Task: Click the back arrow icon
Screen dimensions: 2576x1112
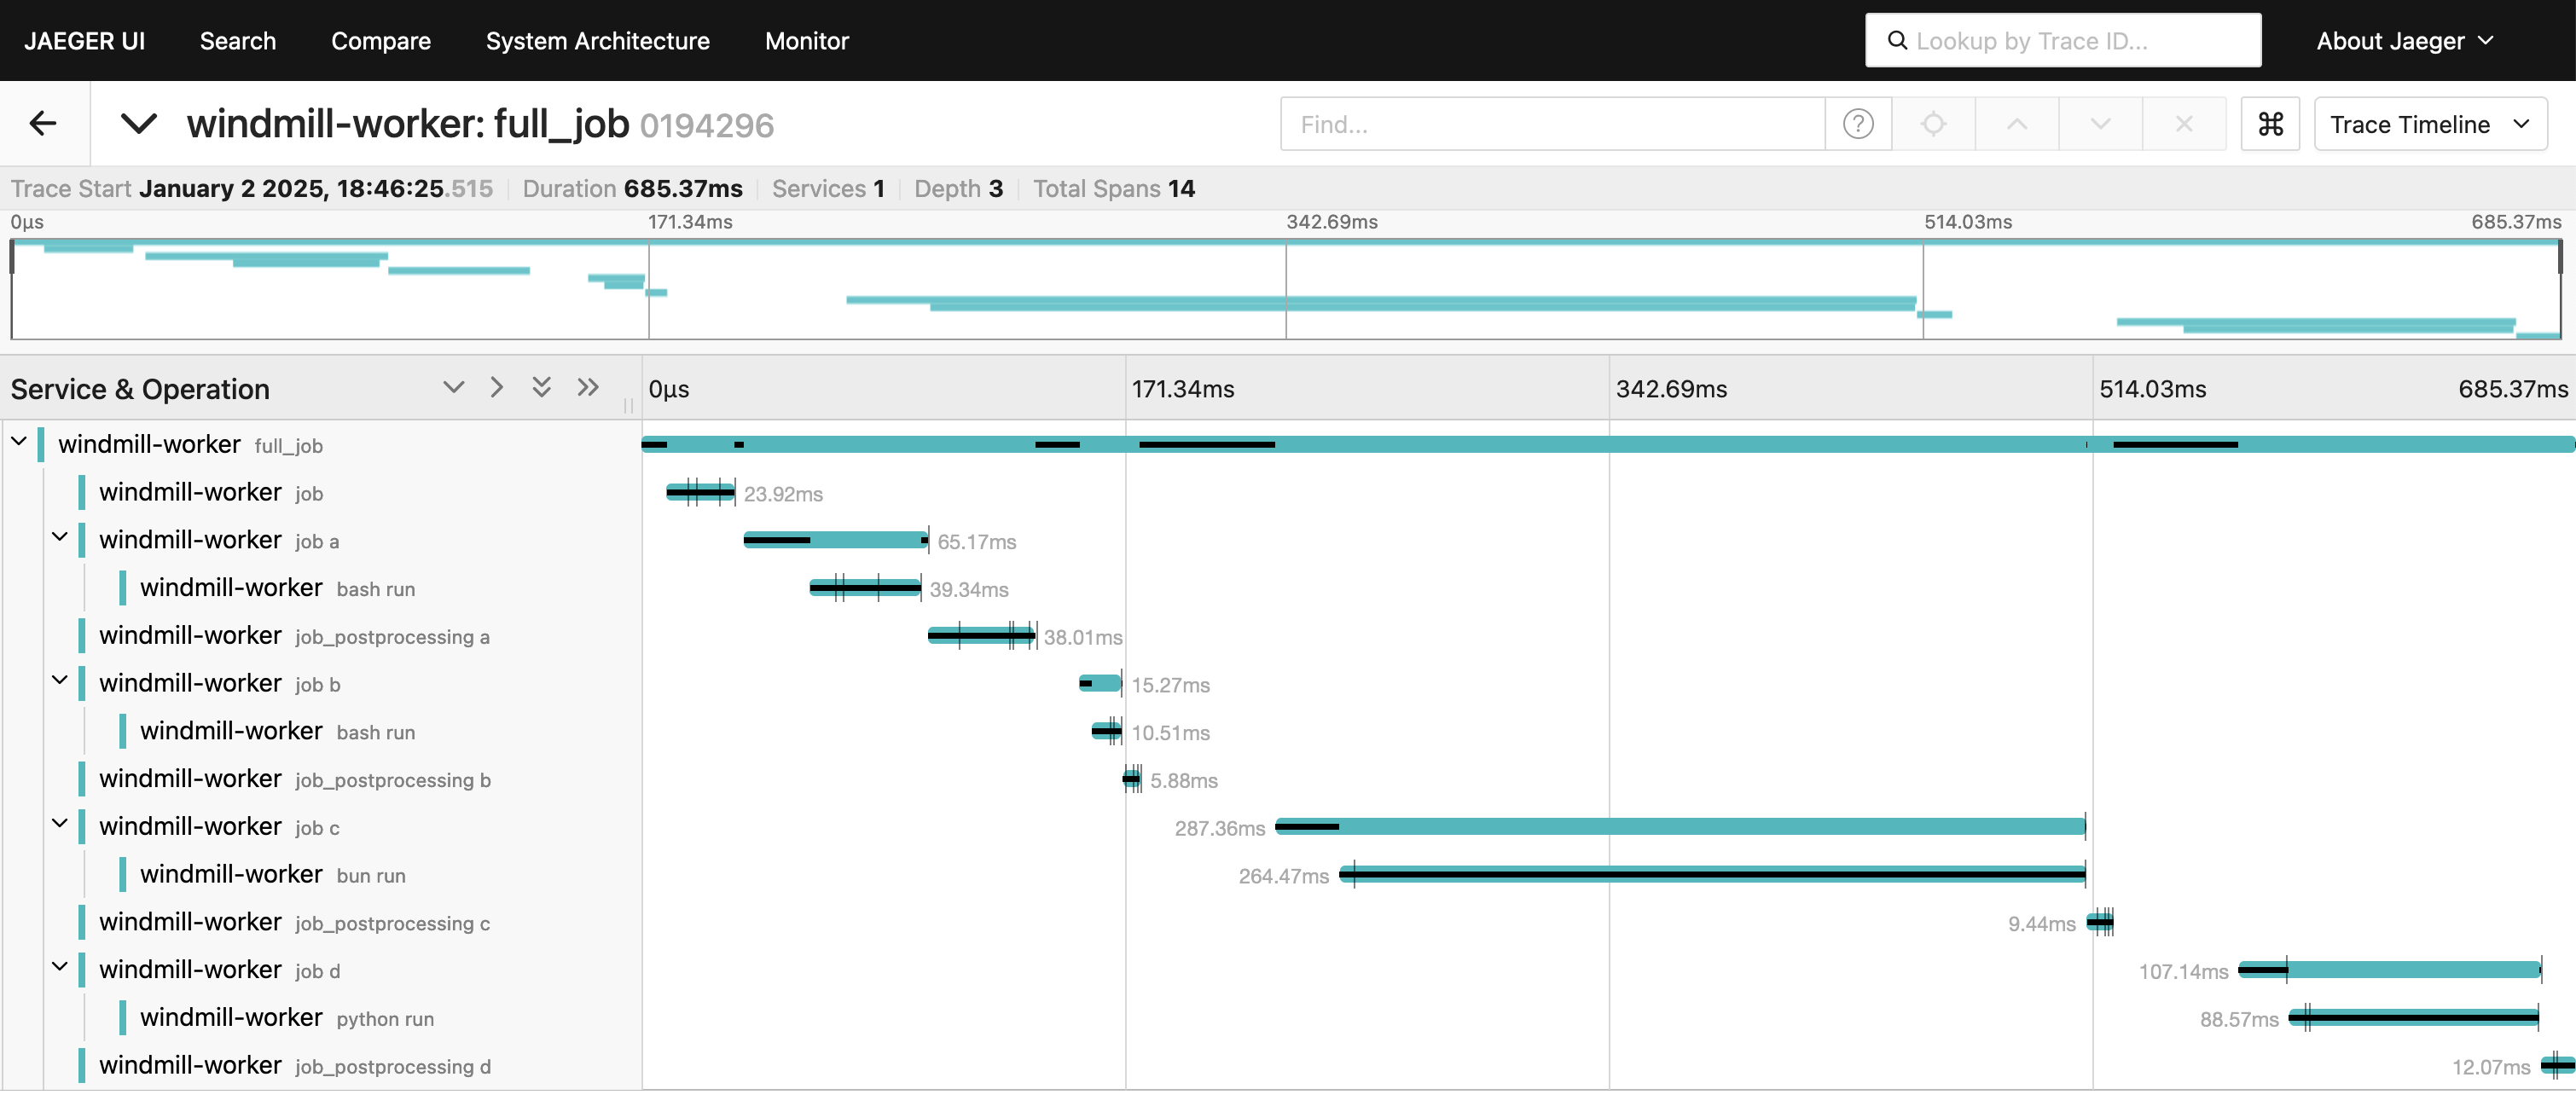Action: [x=43, y=124]
